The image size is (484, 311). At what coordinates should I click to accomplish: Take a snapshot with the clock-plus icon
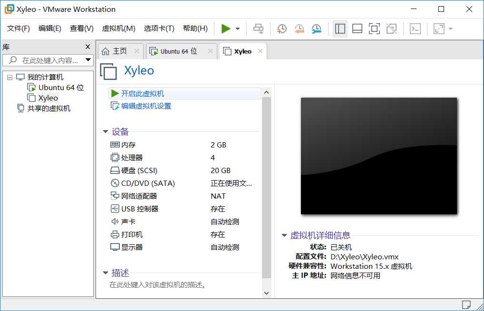point(282,28)
